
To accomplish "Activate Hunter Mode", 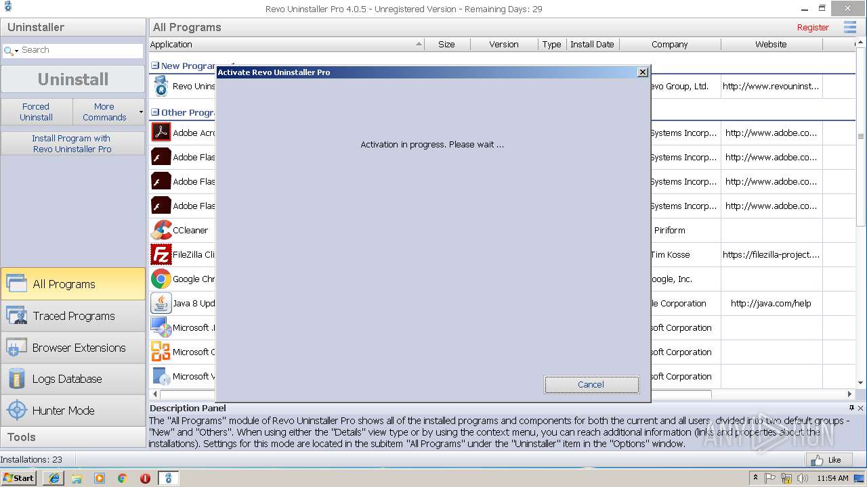I will point(72,411).
